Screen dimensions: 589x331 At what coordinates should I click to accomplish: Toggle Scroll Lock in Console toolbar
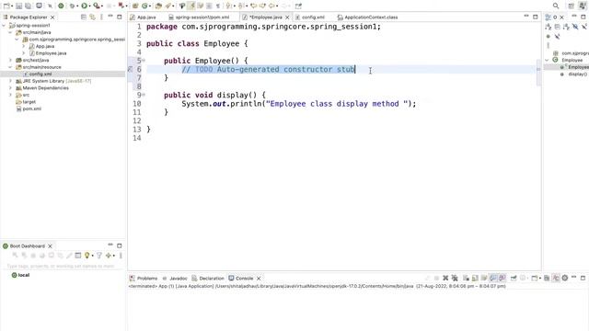point(475,278)
